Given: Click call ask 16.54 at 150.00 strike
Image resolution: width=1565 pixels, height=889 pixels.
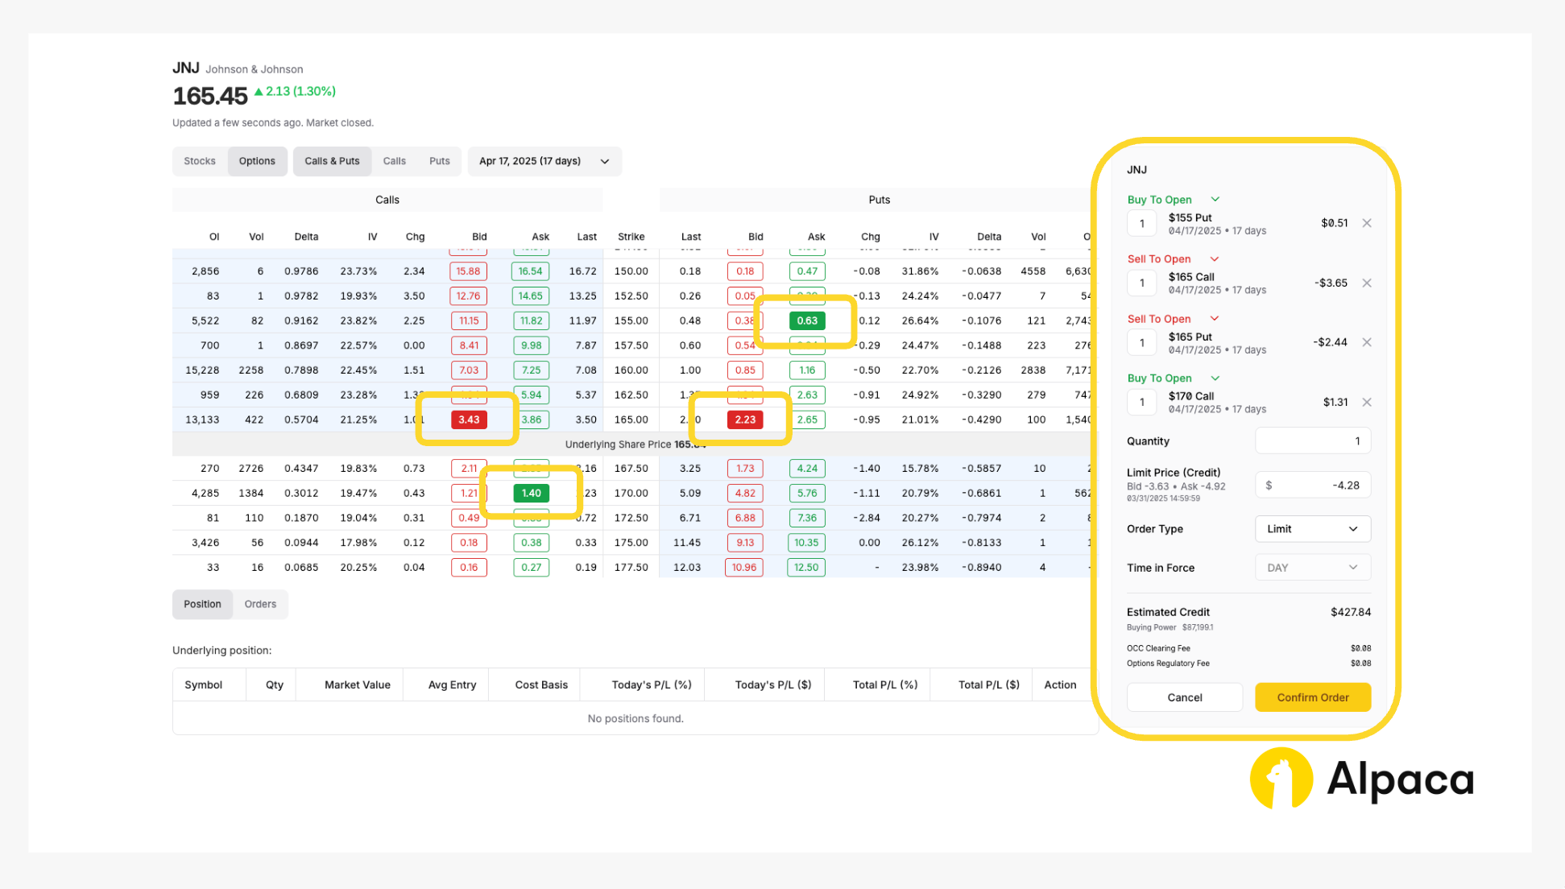Looking at the screenshot, I should [531, 271].
